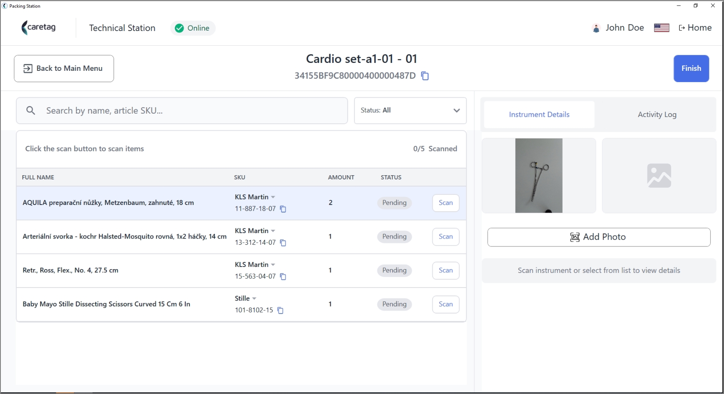Click the US flag language icon

coord(662,28)
